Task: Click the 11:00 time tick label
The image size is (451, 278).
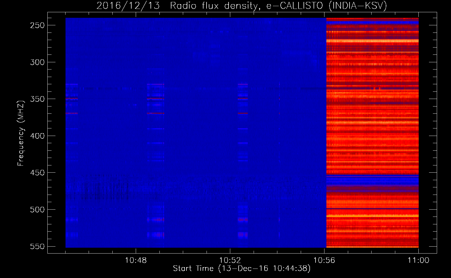Action: point(418,260)
